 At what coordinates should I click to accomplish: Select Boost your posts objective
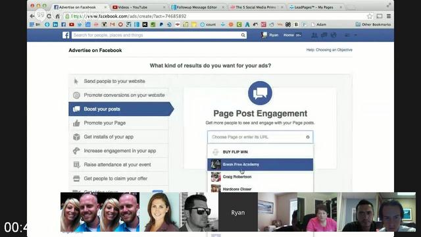tap(121, 109)
